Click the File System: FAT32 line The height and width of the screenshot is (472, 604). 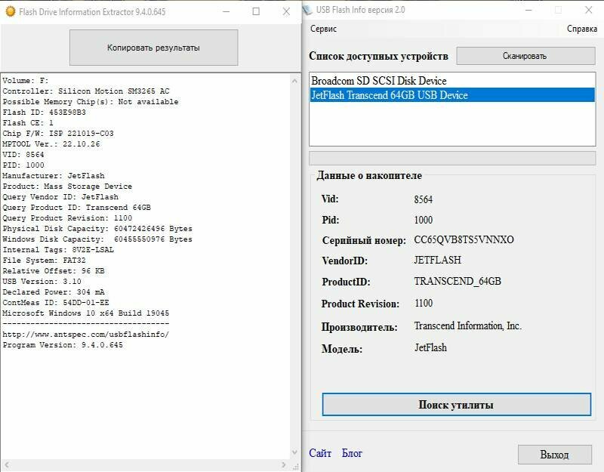(x=44, y=261)
